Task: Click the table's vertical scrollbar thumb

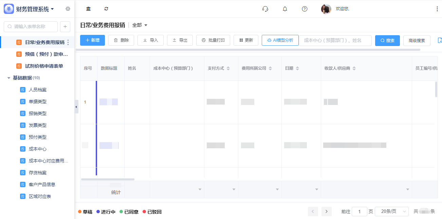Action: click(436, 89)
